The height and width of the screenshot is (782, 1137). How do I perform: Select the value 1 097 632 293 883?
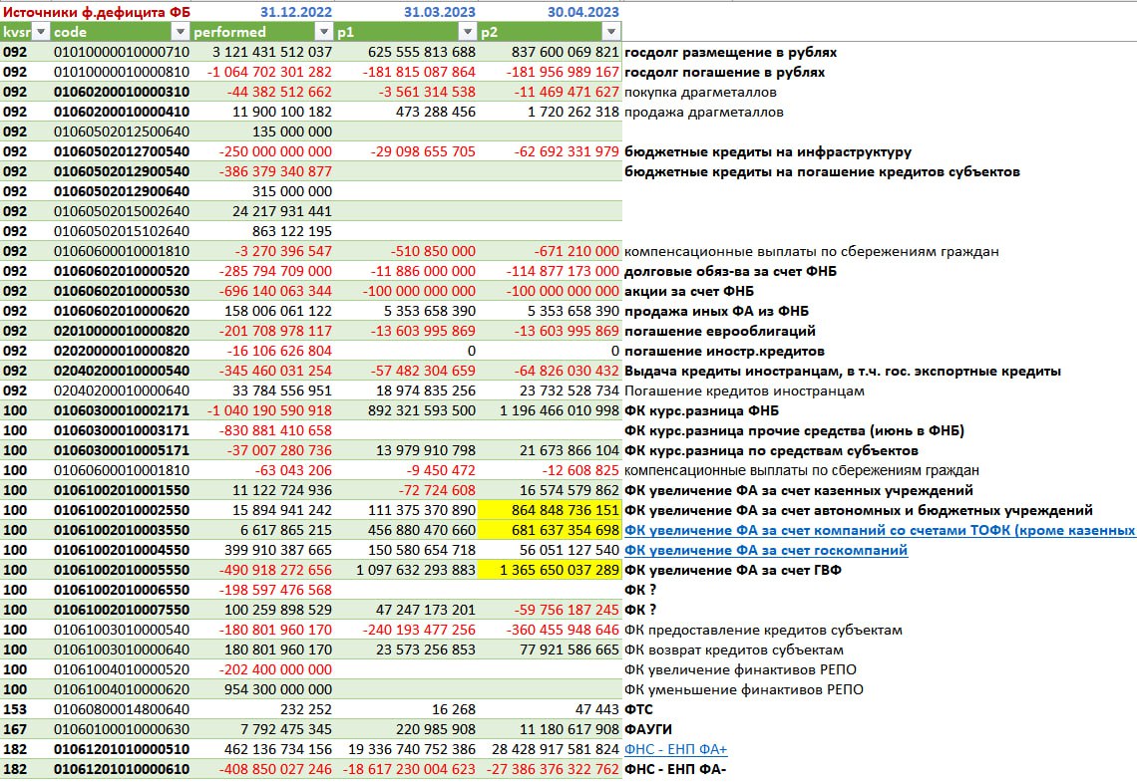(416, 570)
